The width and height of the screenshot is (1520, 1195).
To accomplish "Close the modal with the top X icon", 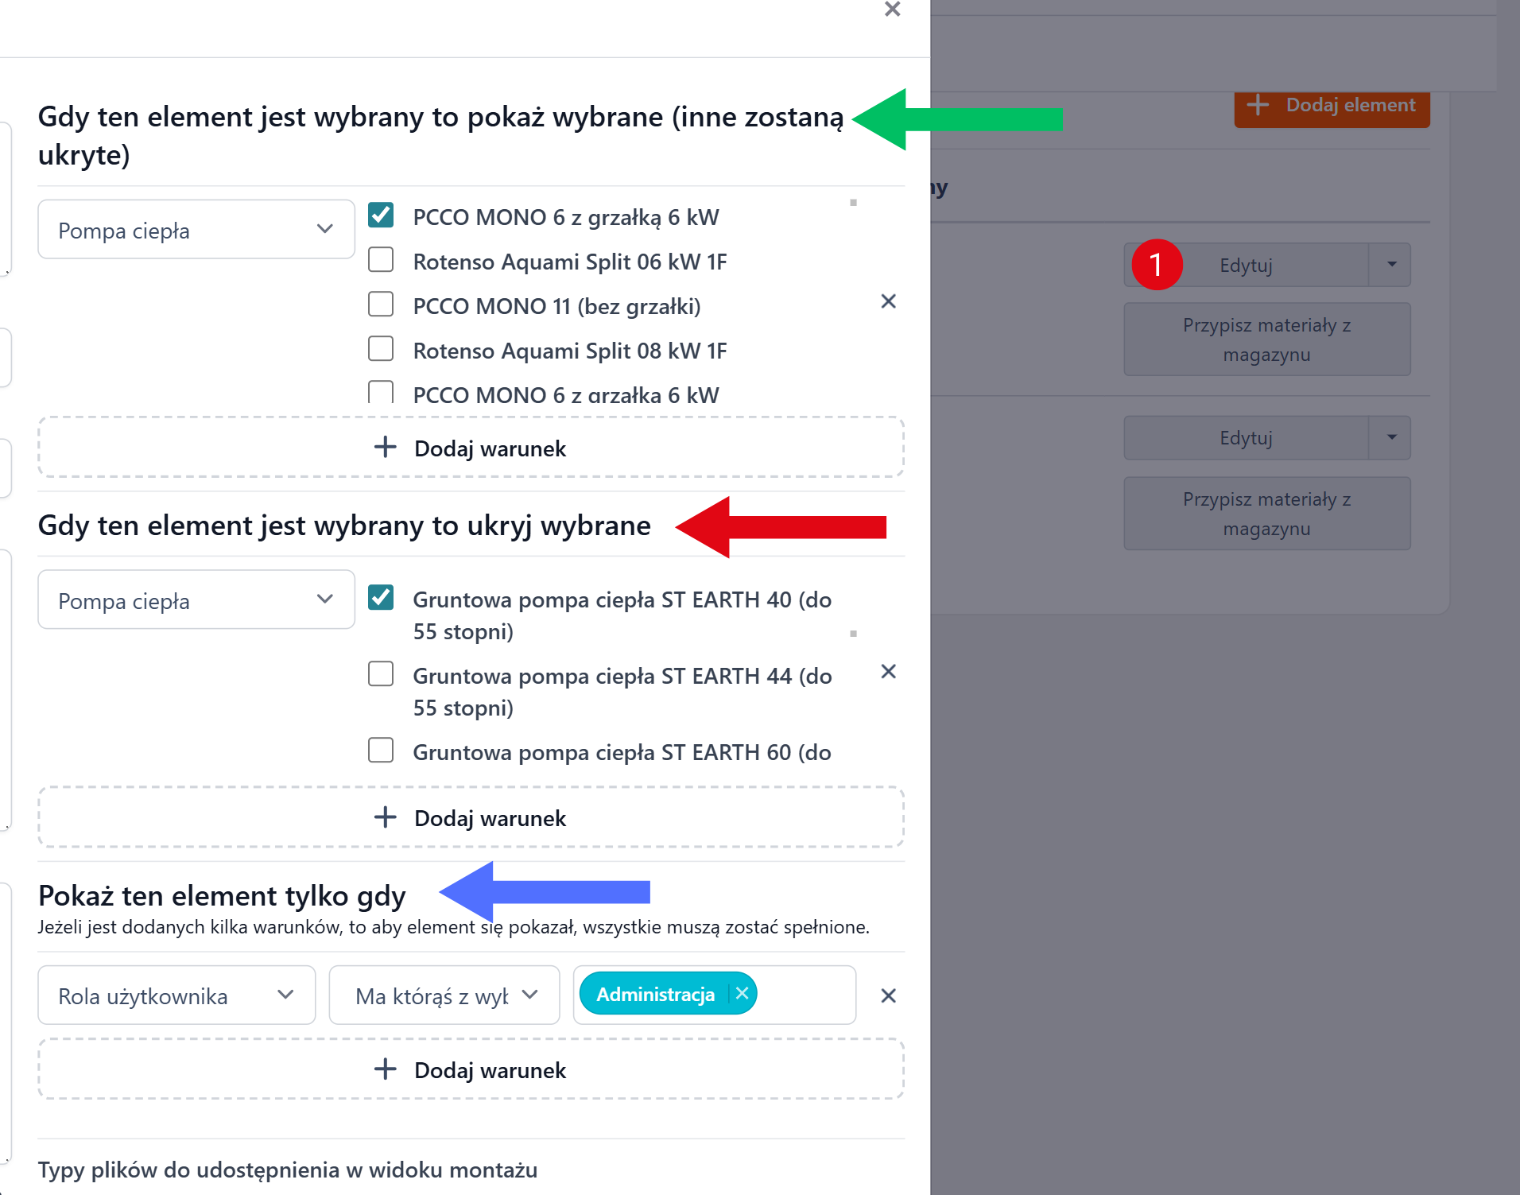I will coord(892,10).
